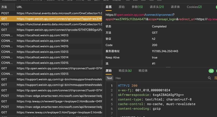This screenshot has width=217, height=117.
Task: Select the GET connect/qrcode/07147CBB0gvUF request
Action: pyautogui.click(x=51, y=30)
